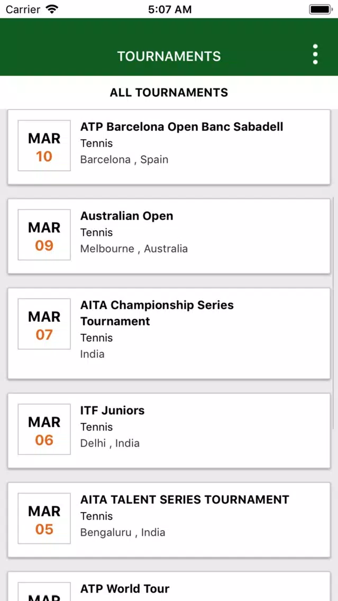Screen dimensions: 338x601
Task: Open AITA Championship Series Tournament entry
Action: tap(169, 334)
